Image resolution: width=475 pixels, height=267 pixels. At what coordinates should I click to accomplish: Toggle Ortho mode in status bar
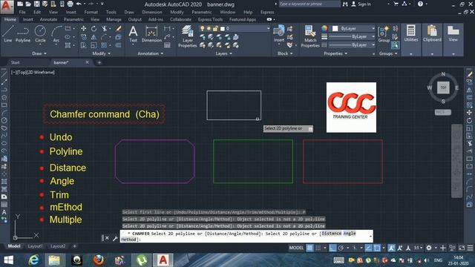332,248
